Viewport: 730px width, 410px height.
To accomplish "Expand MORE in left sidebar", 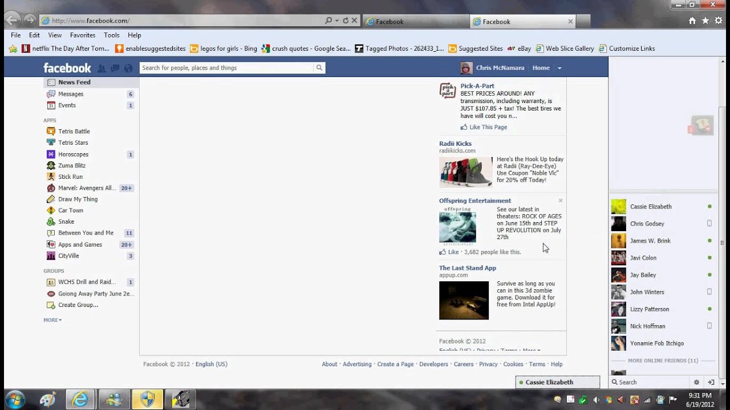I will (x=52, y=320).
